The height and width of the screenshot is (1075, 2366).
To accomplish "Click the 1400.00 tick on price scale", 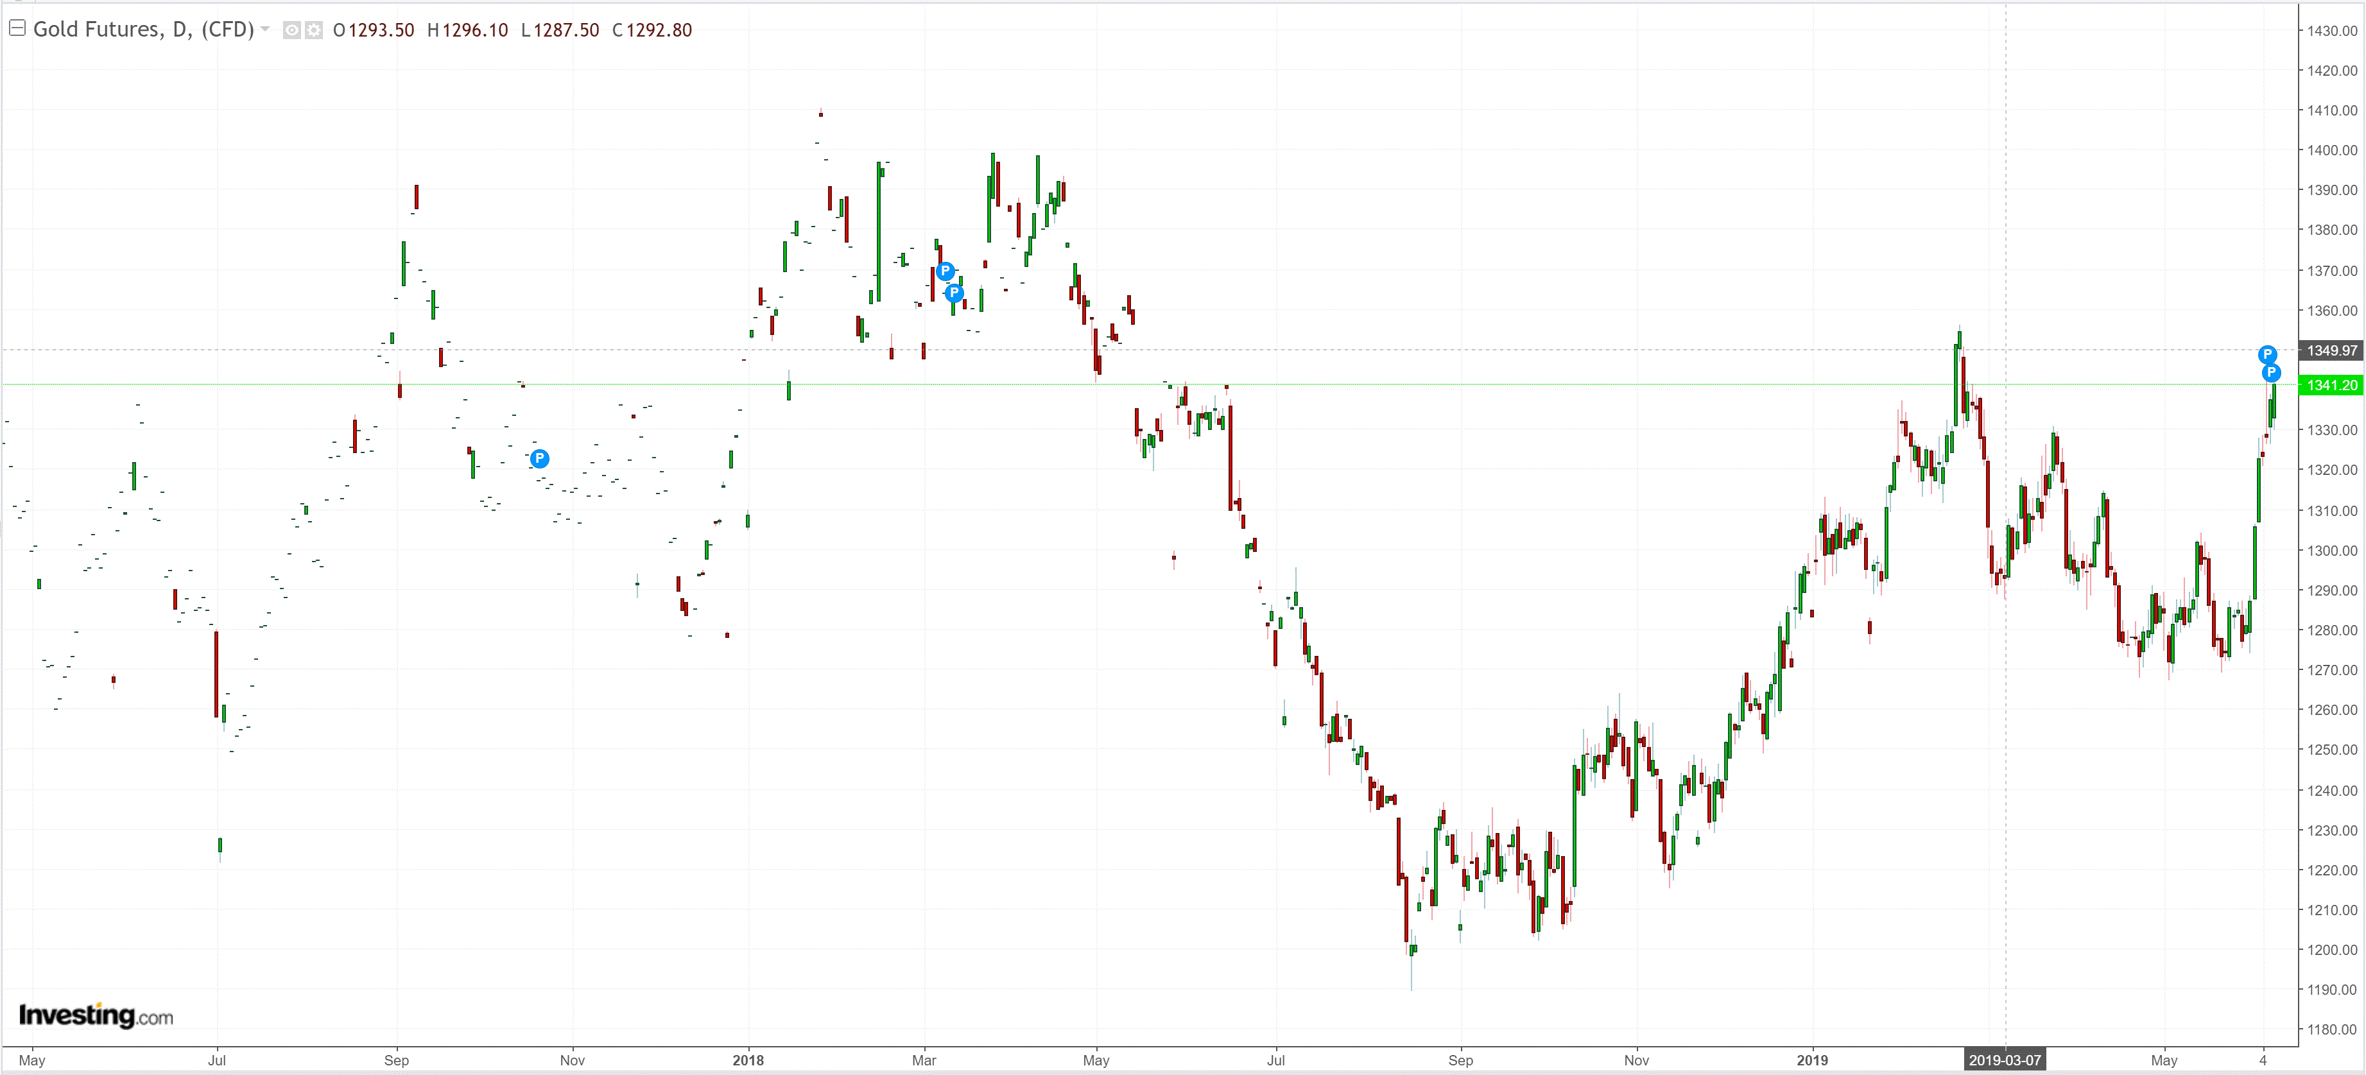I will [2331, 151].
